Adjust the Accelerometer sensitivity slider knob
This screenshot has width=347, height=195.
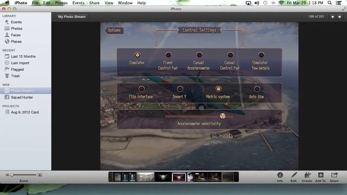223,116
